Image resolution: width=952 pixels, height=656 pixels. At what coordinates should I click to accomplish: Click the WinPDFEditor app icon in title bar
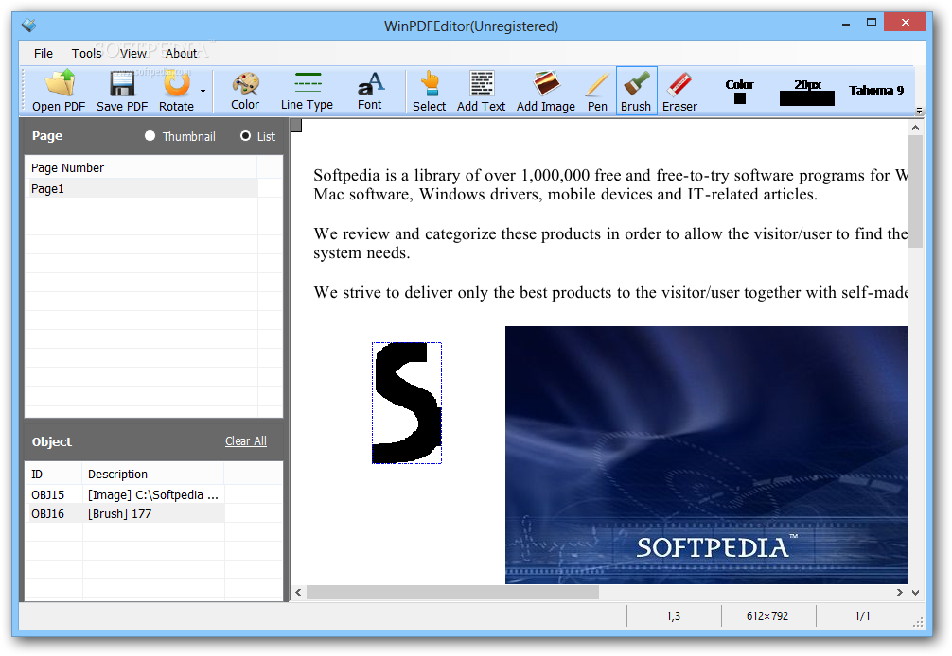click(28, 26)
